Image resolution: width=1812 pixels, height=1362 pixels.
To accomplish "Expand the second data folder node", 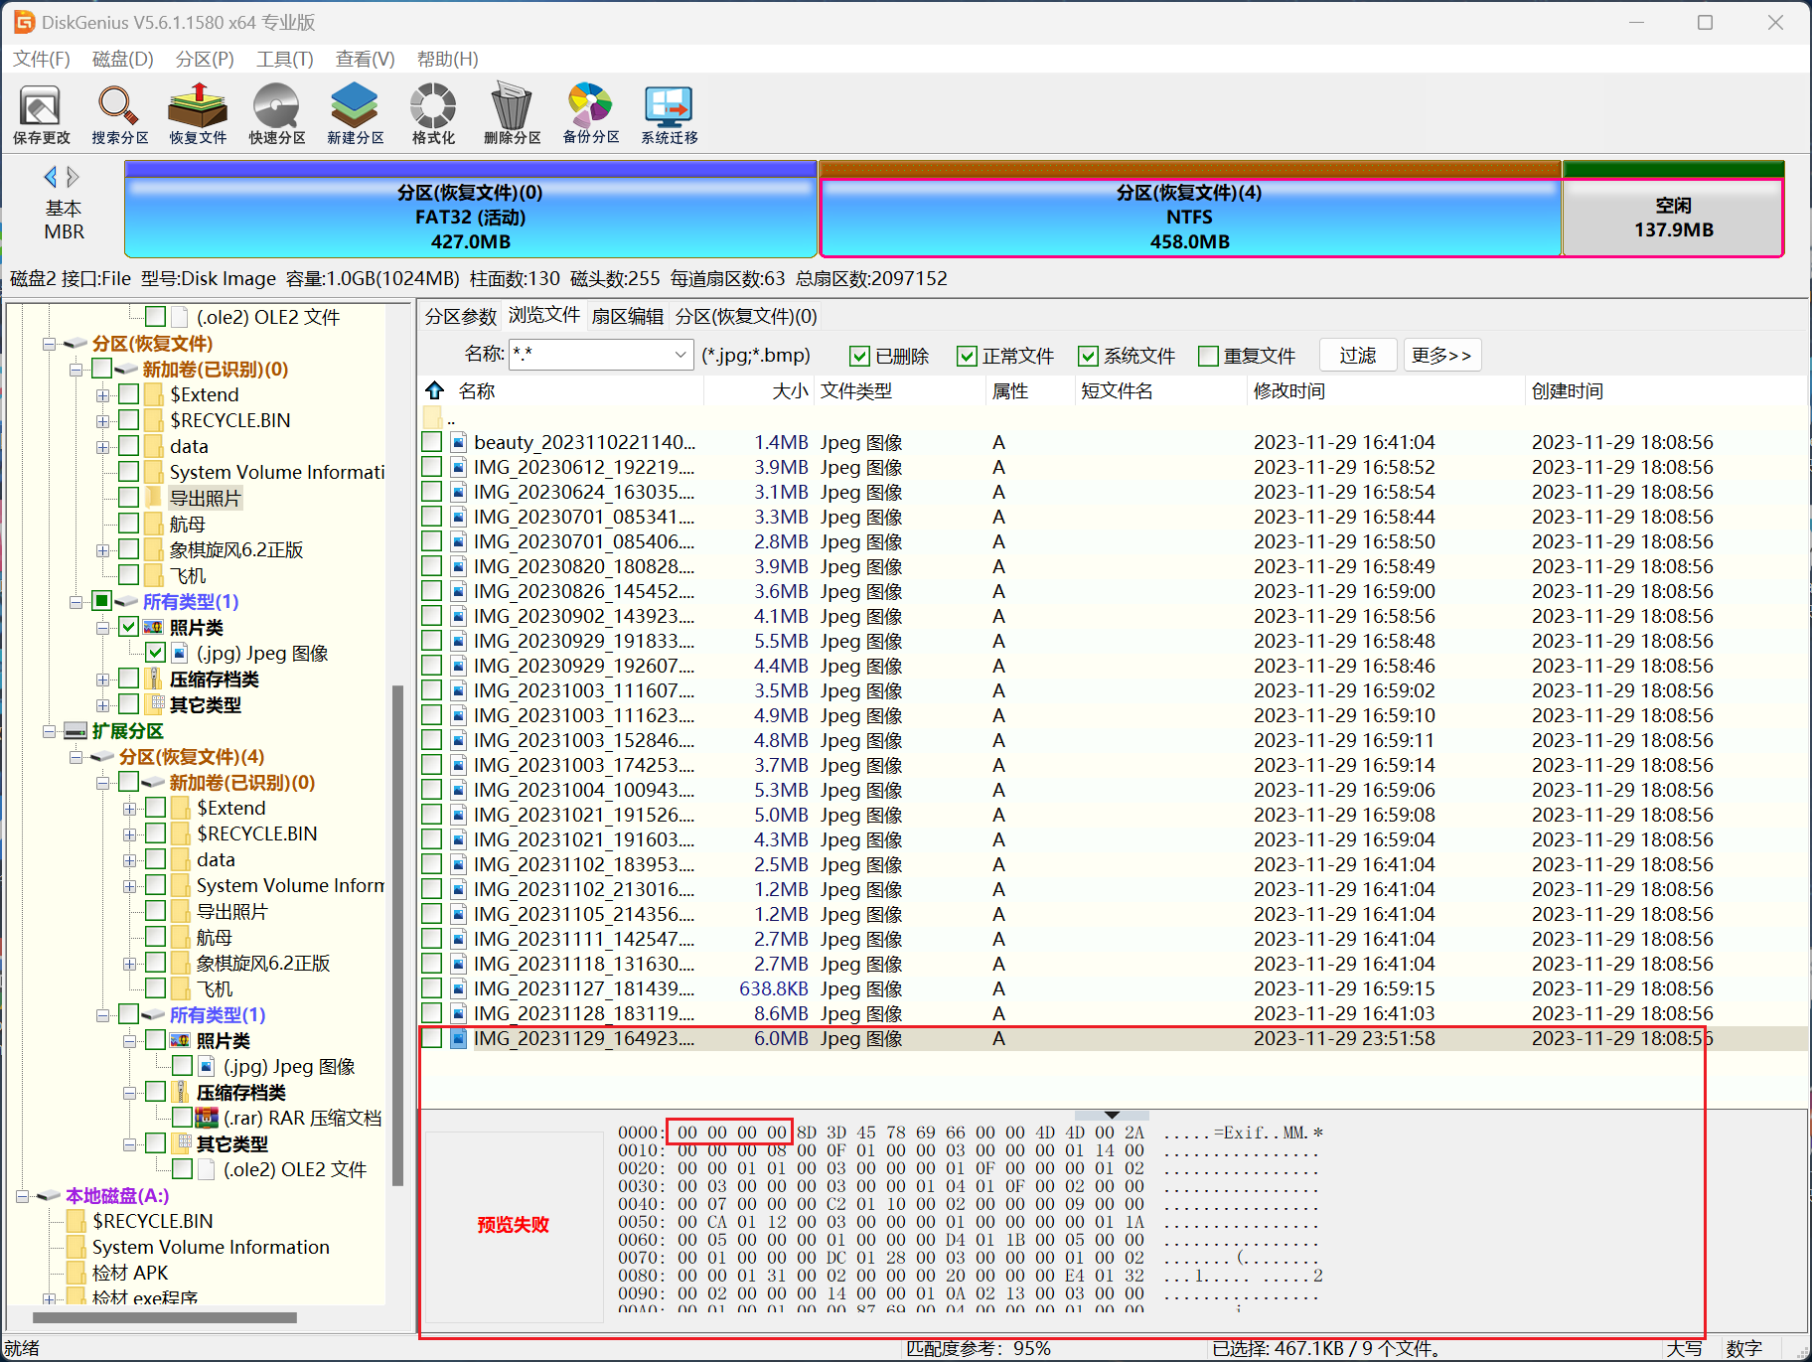I will pos(129,860).
